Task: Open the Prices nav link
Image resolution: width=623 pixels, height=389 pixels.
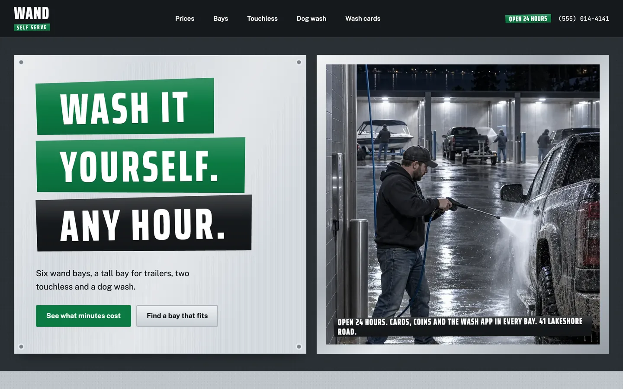Action: (x=185, y=19)
